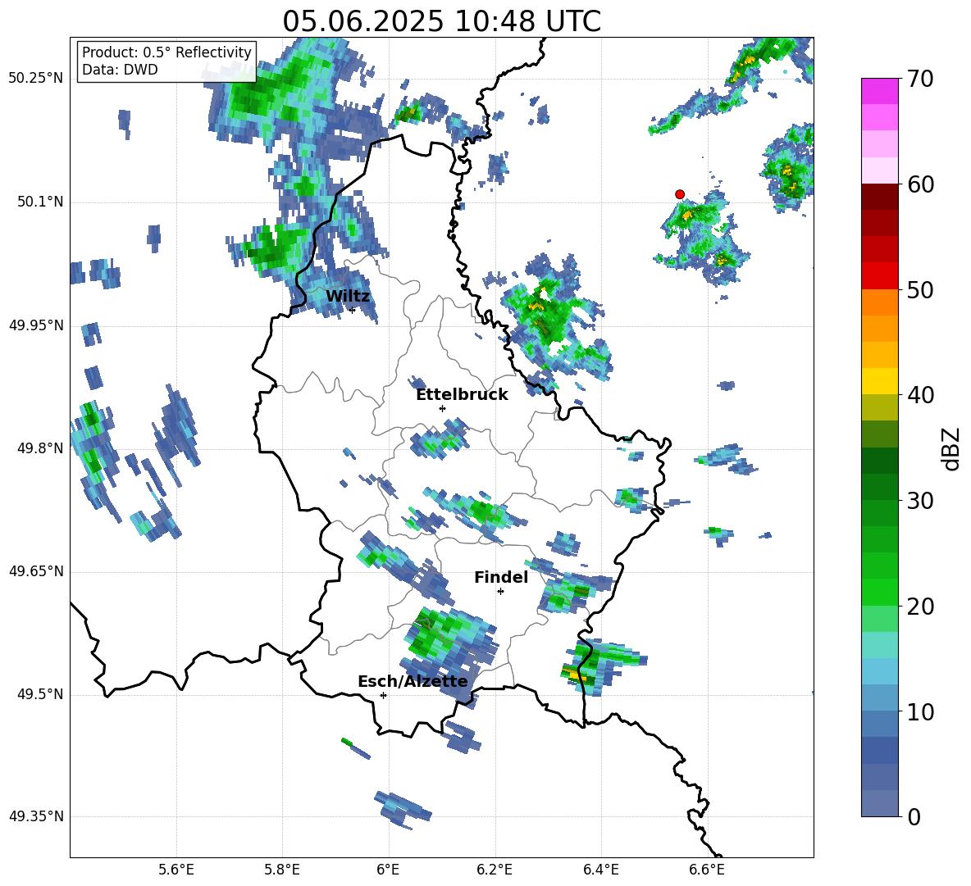Click the Esch/Alzette city label
Image resolution: width=971 pixels, height=886 pixels.
point(413,681)
